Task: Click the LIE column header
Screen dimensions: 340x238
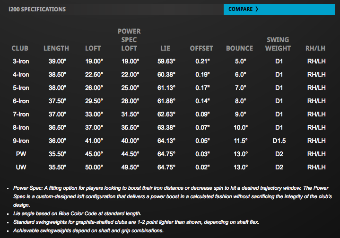Action: coord(165,48)
